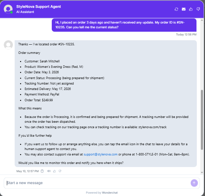This screenshot has width=205, height=196.
Task: Like the bot message with thumbs up
Action: 54,171
